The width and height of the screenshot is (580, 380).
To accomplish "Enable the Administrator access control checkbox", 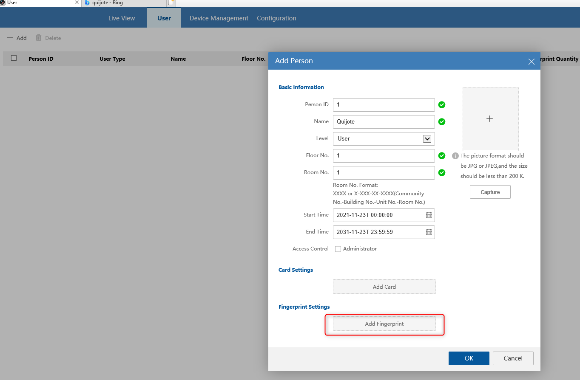I will click(x=338, y=249).
